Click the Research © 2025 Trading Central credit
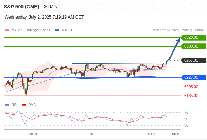 pyautogui.click(x=178, y=30)
